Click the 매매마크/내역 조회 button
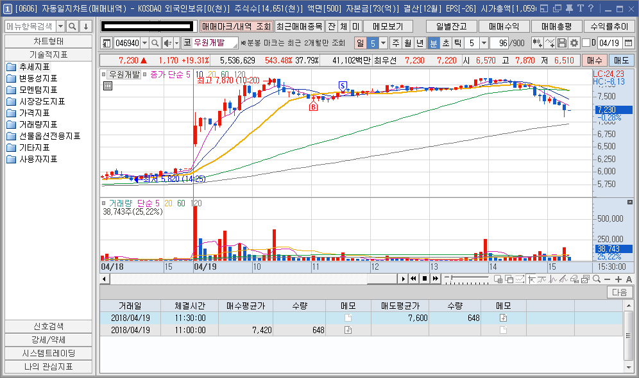 coord(236,26)
